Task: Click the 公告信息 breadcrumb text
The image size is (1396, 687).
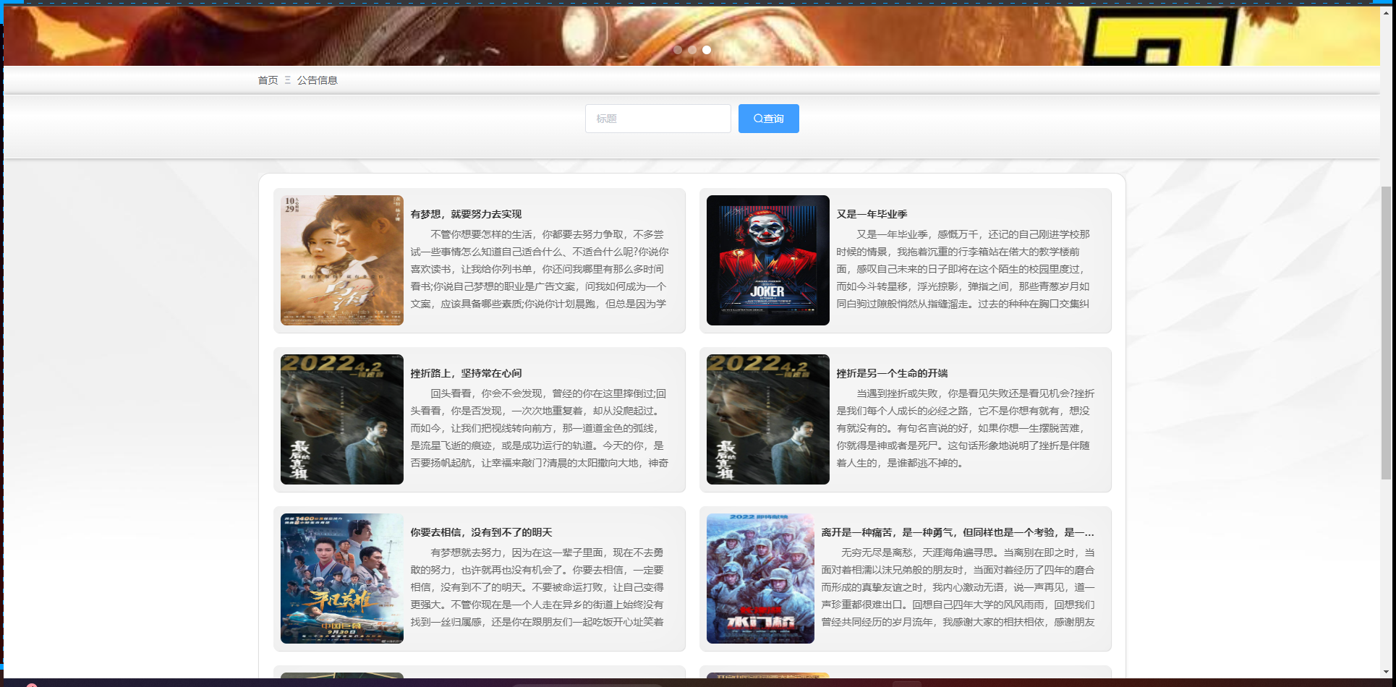Action: [317, 80]
